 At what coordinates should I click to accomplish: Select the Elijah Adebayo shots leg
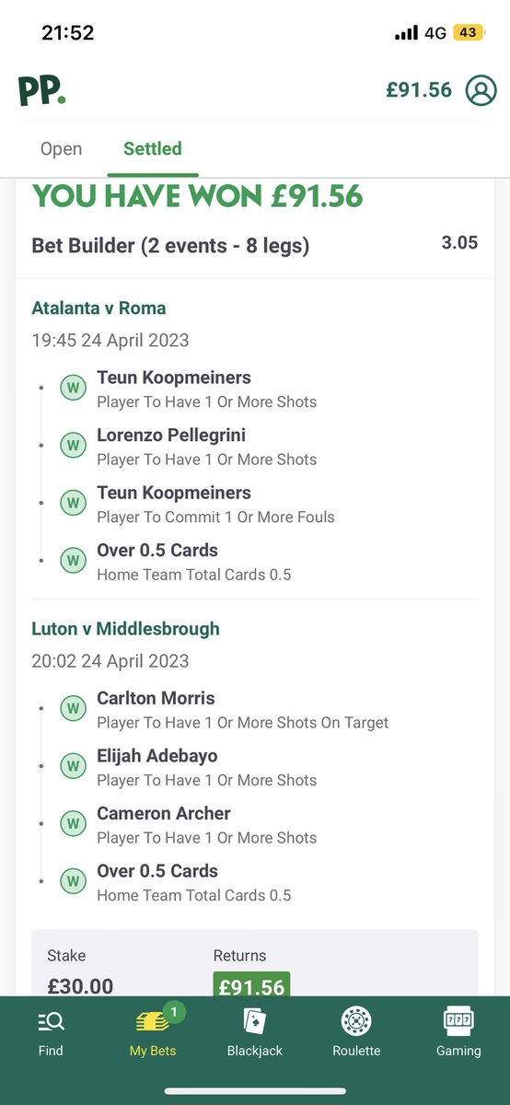point(206,767)
